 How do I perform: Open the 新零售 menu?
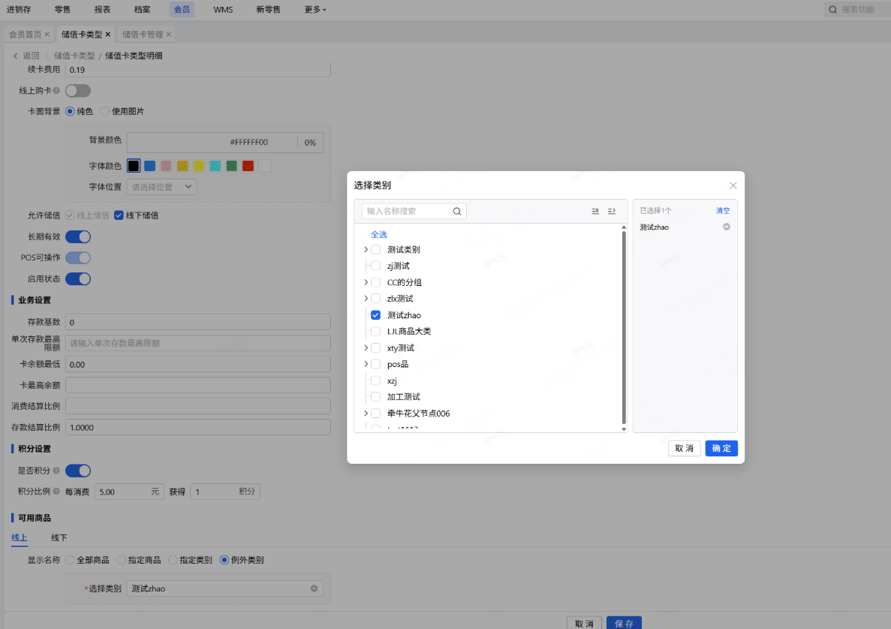click(268, 10)
